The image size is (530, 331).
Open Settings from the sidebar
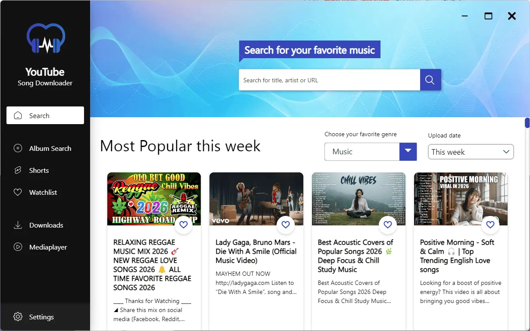(45, 317)
